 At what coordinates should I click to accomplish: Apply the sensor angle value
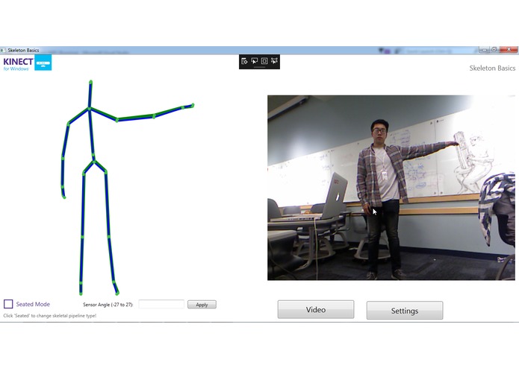pyautogui.click(x=202, y=304)
